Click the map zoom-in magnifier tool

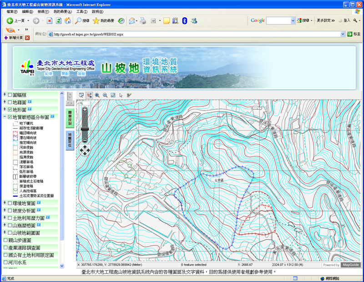point(97,95)
